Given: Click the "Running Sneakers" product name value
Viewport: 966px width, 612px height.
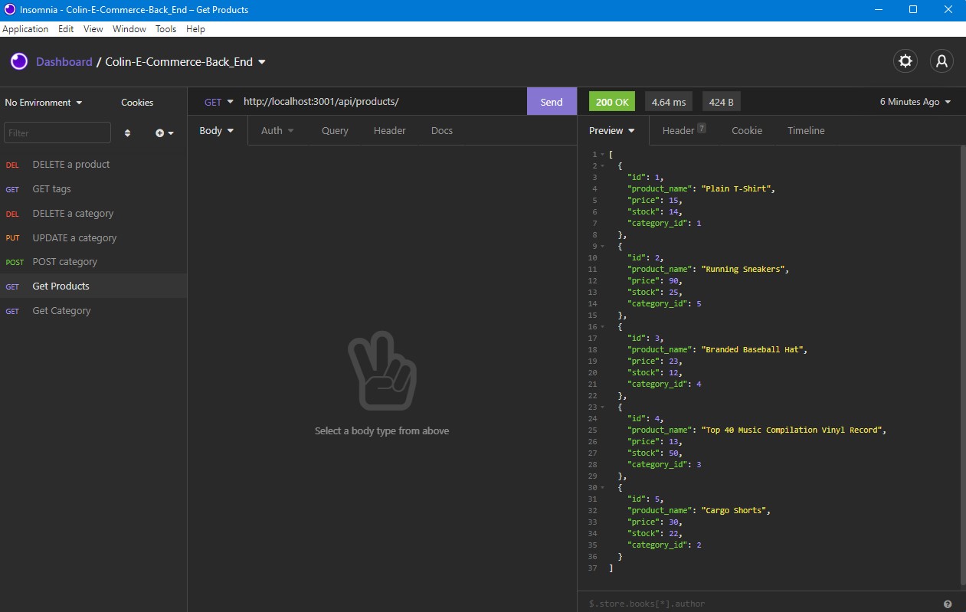Looking at the screenshot, I should tap(744, 269).
